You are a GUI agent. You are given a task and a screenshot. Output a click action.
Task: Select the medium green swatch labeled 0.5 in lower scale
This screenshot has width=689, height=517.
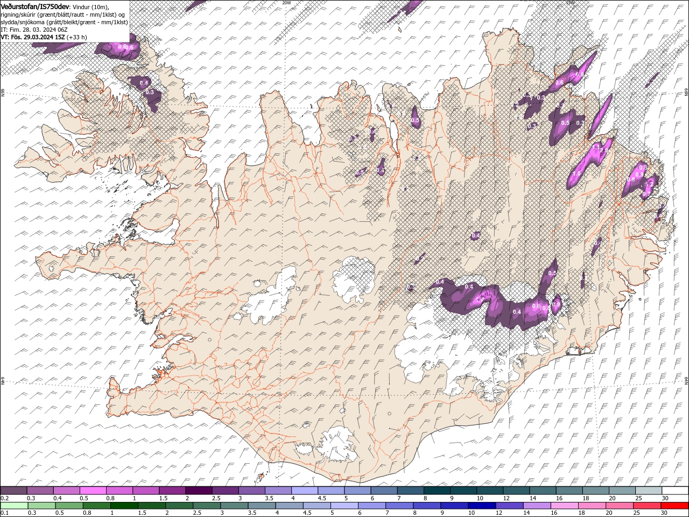(x=69, y=506)
